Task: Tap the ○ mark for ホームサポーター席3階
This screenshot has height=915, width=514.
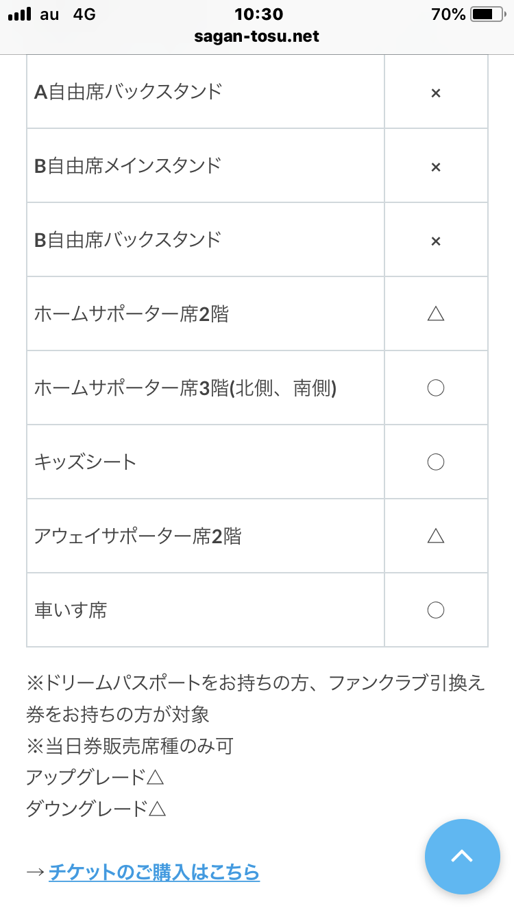Action: [435, 388]
